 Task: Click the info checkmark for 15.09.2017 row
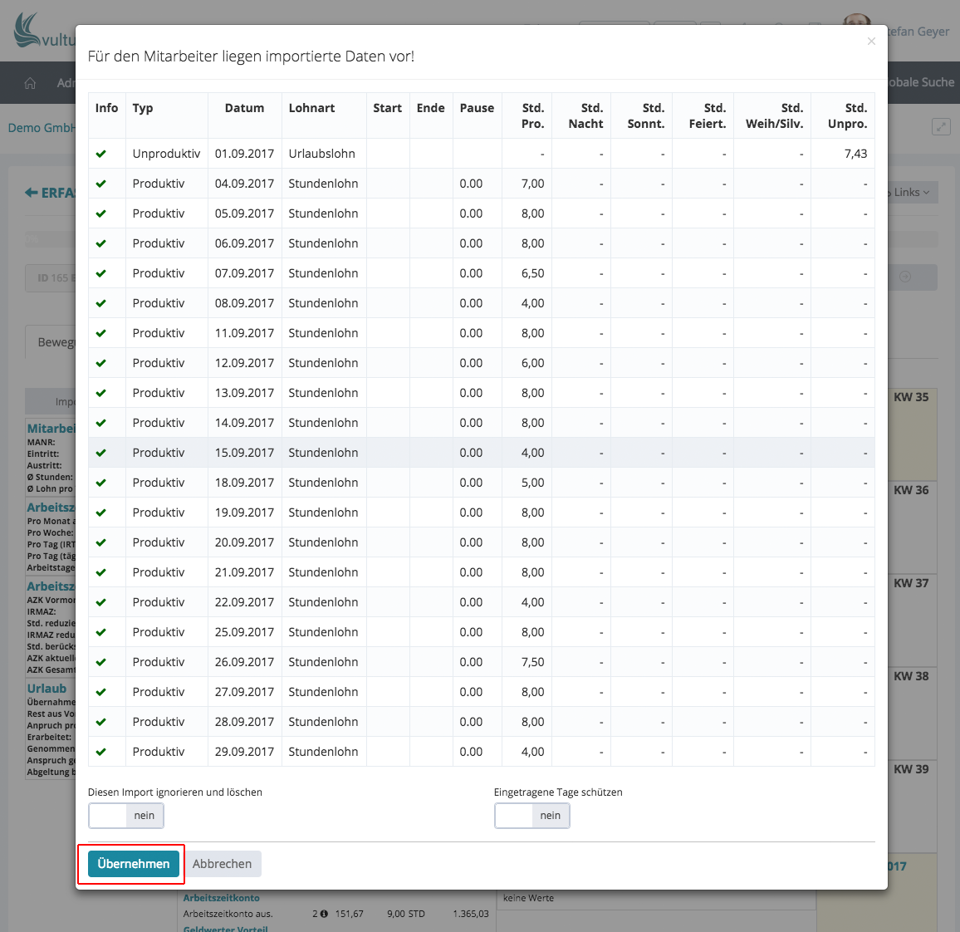pos(101,453)
